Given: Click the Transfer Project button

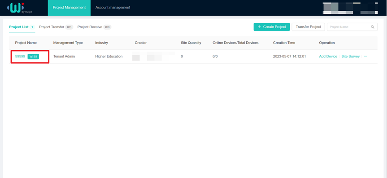Looking at the screenshot, I should point(308,27).
